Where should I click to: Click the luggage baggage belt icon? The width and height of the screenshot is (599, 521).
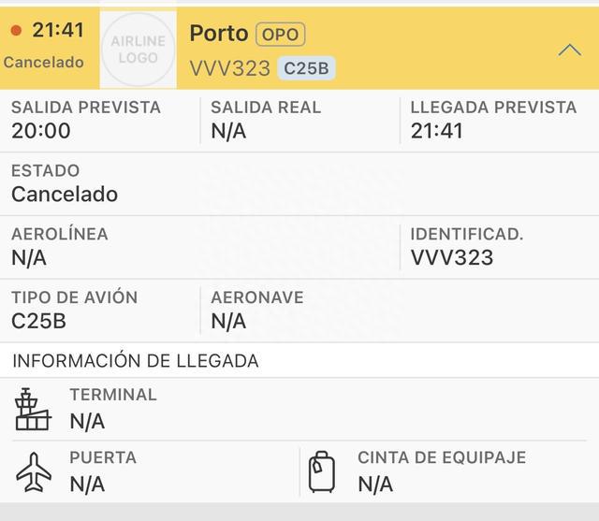[x=322, y=471]
